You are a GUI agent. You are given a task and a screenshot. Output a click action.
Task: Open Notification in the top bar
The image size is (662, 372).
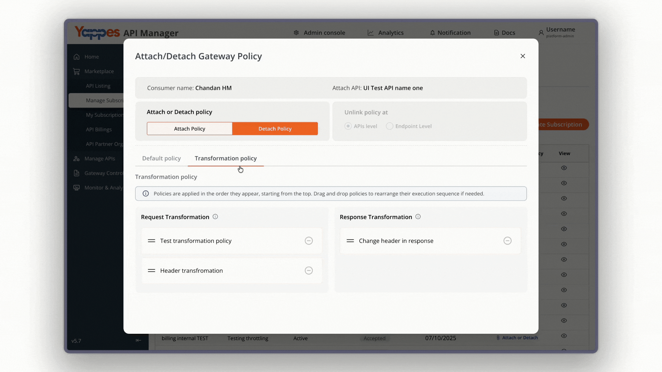tap(450, 33)
